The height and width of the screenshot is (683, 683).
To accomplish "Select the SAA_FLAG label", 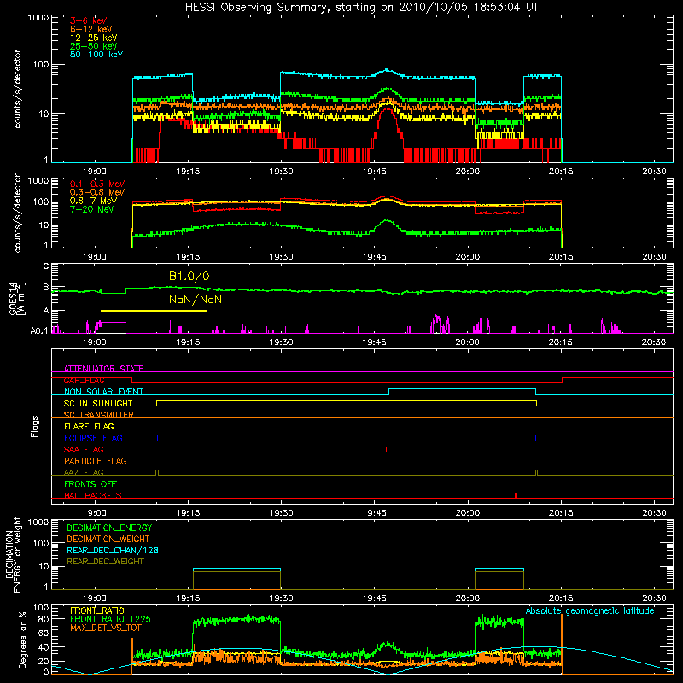I will [x=84, y=449].
